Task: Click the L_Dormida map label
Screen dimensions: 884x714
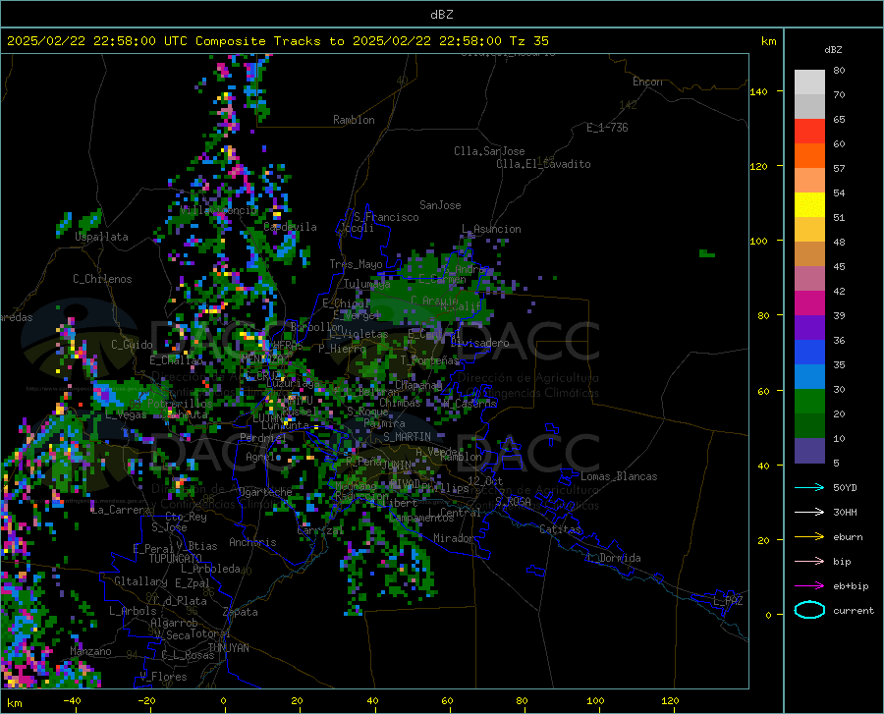Action: (x=613, y=558)
